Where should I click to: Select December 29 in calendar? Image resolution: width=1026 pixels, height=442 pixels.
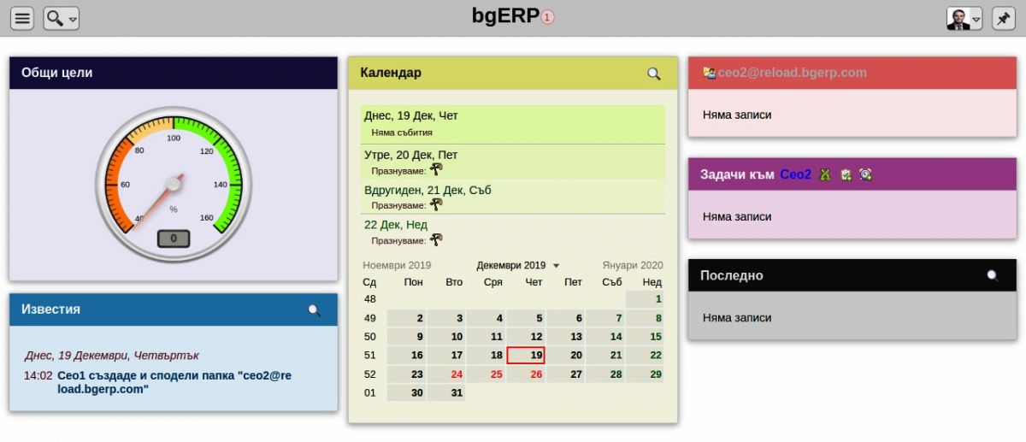click(645, 374)
